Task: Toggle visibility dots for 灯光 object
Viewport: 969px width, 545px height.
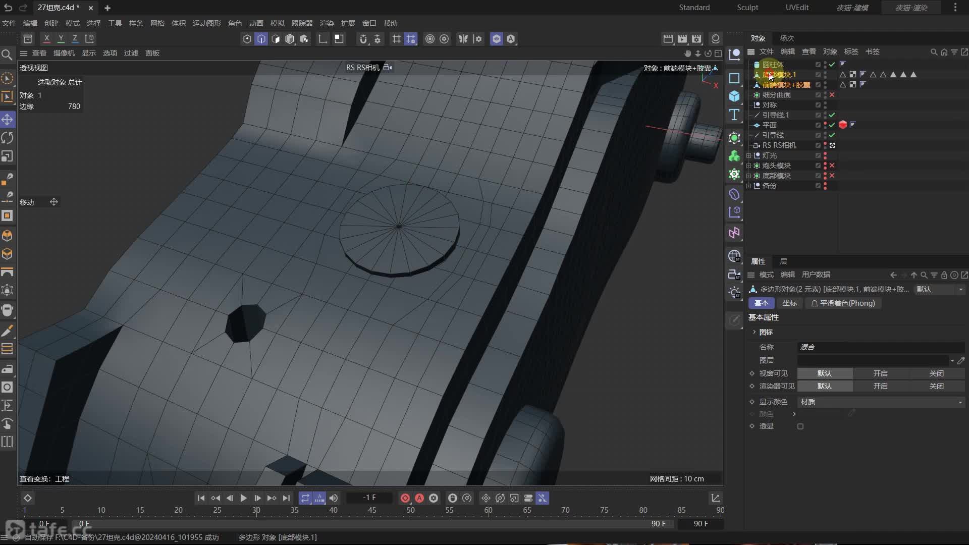Action: coord(825,155)
